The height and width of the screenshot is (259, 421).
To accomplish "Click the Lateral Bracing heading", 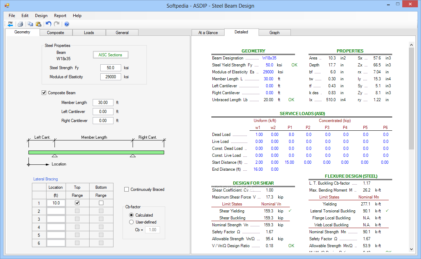I will pos(45,179).
